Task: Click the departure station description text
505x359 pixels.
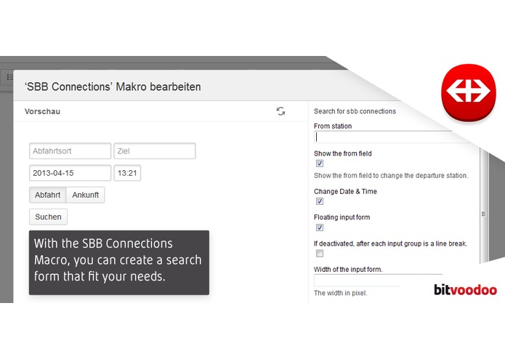Action: (391, 175)
